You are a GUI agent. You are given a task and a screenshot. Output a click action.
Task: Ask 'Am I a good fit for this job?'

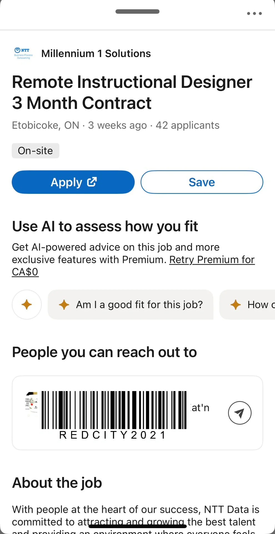131,305
